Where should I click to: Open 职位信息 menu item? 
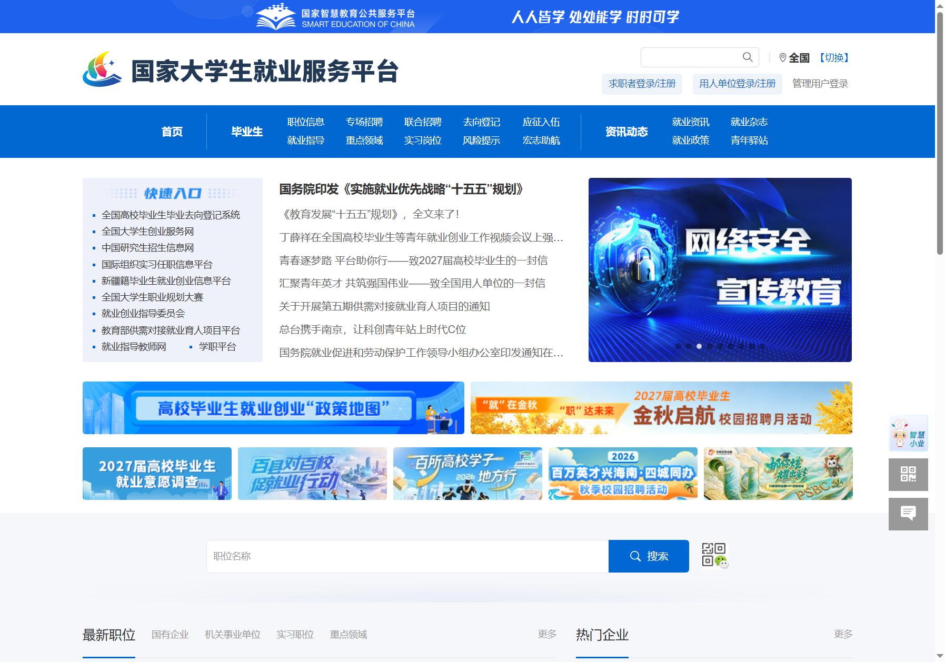click(x=305, y=122)
